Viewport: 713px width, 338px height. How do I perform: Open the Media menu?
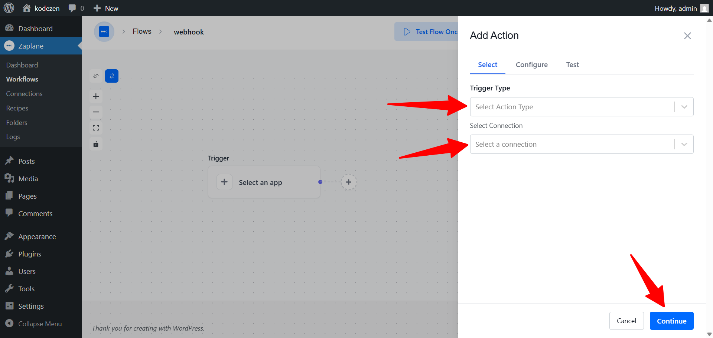click(41, 179)
